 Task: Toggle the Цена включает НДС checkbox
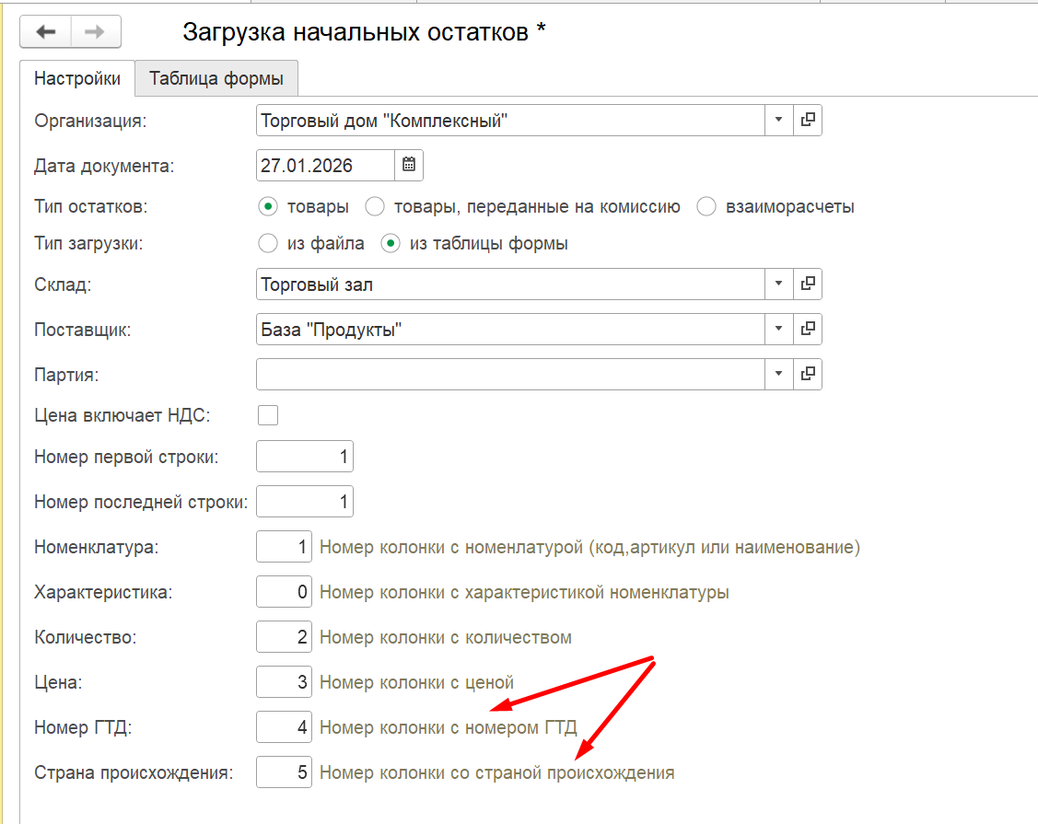(268, 415)
